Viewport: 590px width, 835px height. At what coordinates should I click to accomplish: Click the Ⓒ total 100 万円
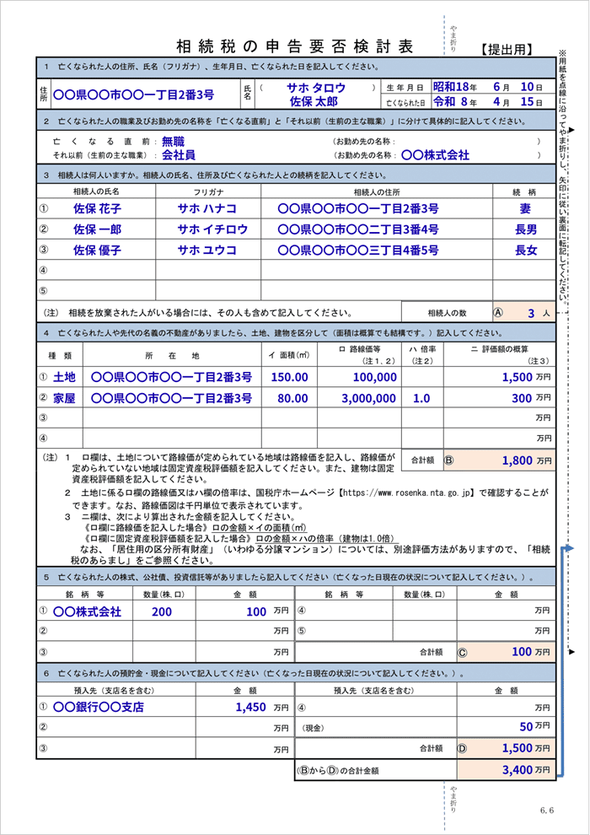pos(531,651)
